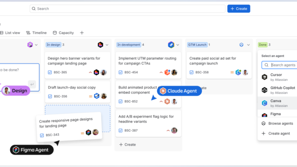Click medium priority icon on BSC-358

(x=232, y=72)
